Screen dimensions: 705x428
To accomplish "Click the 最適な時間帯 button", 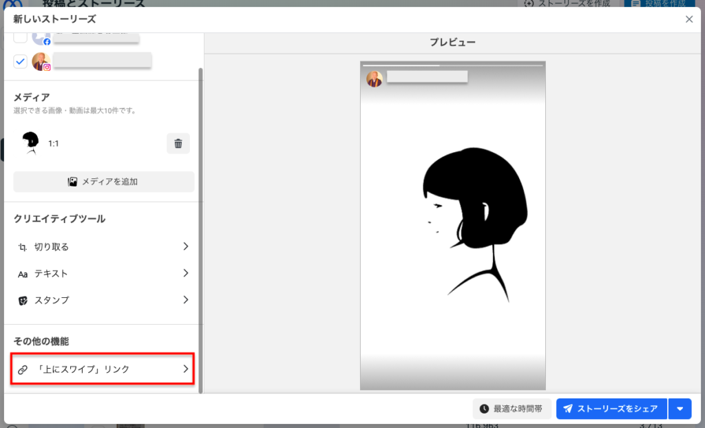I will tap(512, 409).
